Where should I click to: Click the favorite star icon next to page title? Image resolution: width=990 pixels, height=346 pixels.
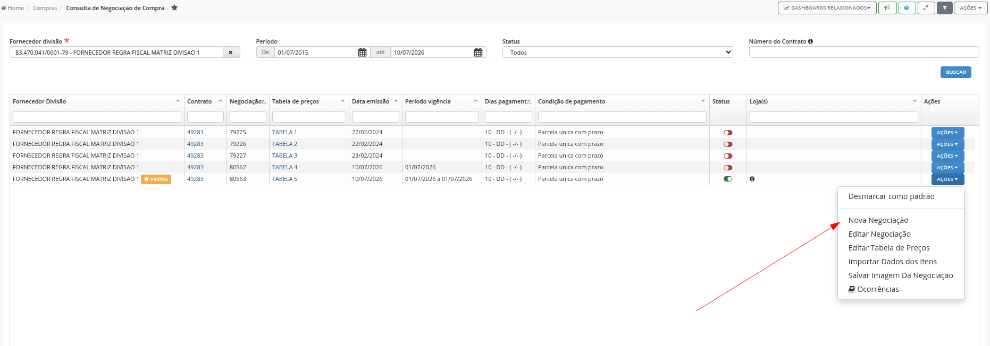[x=174, y=8]
